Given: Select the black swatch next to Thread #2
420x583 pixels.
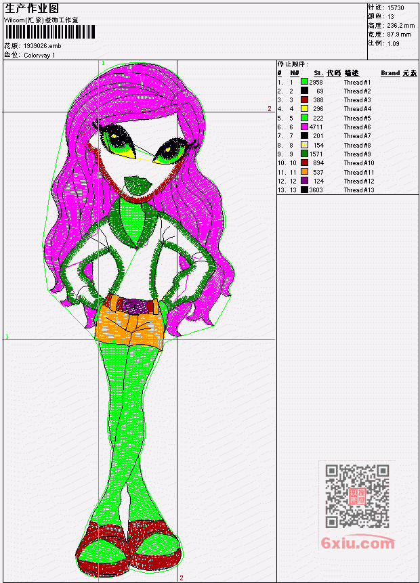Looking at the screenshot, I should tap(304, 91).
